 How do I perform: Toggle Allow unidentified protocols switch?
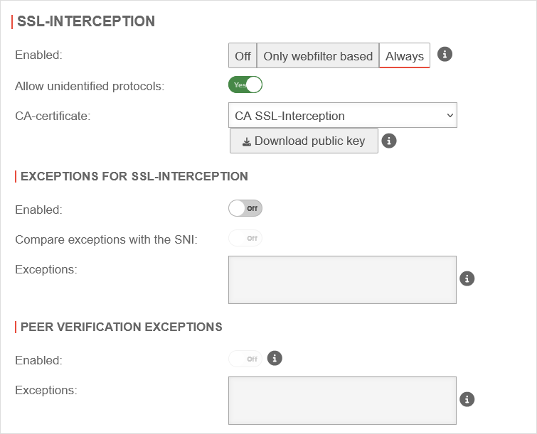click(245, 85)
